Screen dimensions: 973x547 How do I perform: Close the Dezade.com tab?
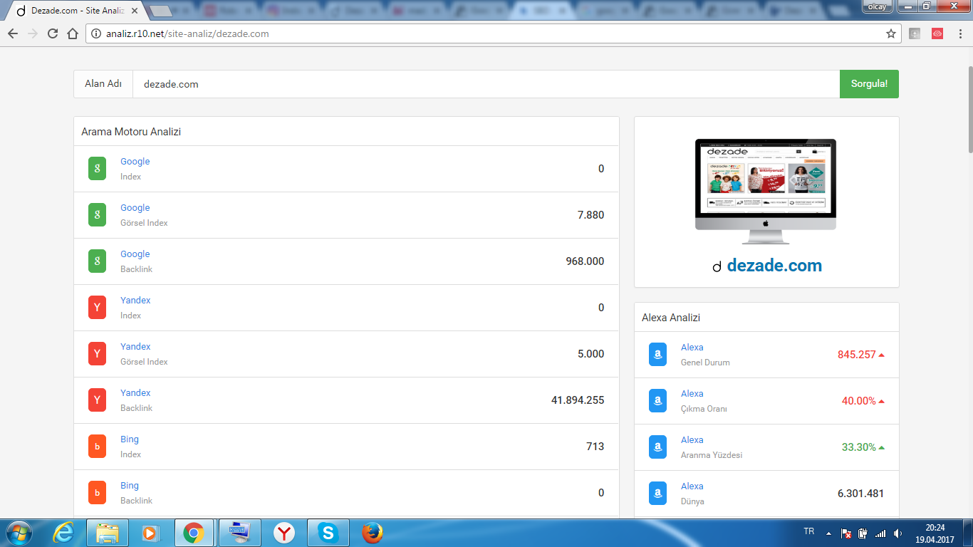tap(135, 11)
